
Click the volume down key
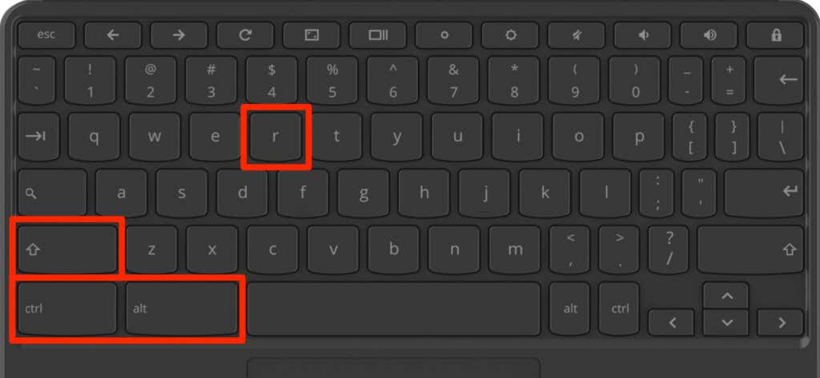(643, 35)
